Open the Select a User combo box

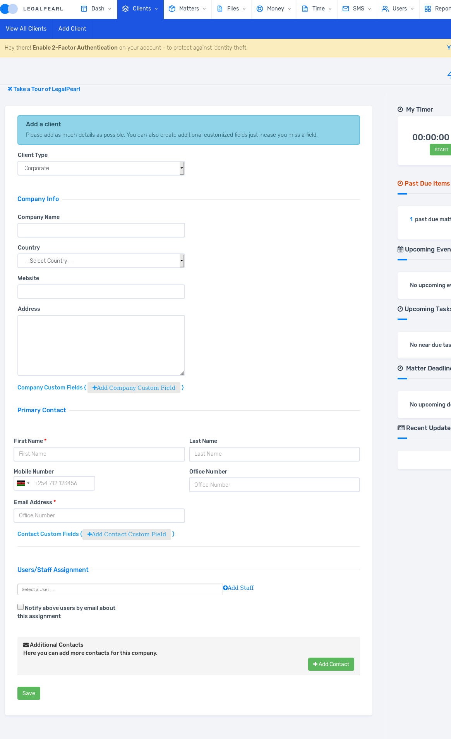(120, 589)
